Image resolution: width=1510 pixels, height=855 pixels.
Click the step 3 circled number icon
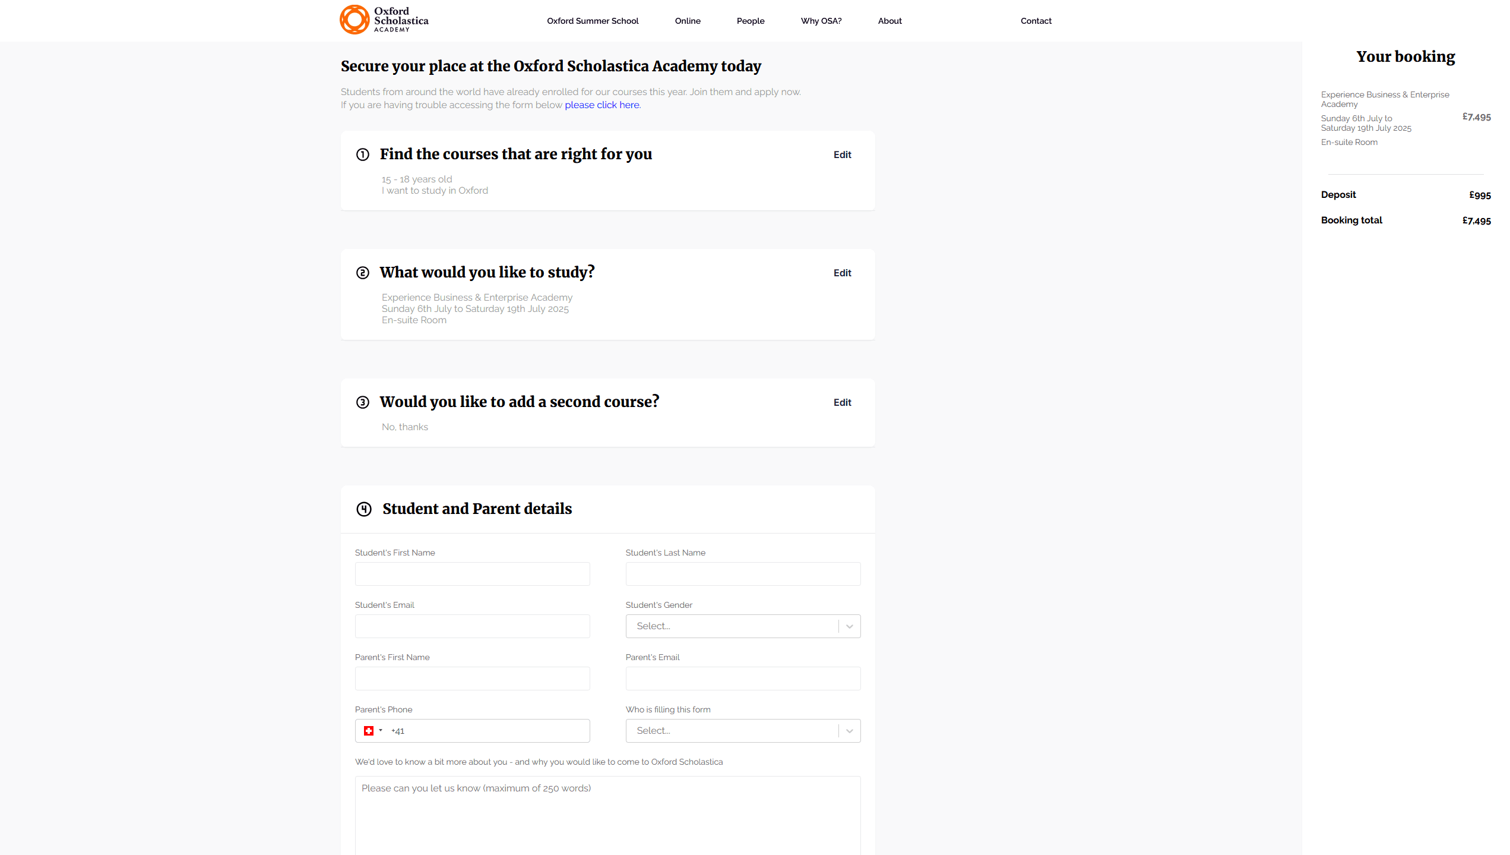363,402
